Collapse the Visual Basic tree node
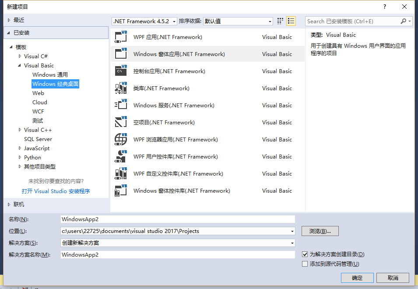418x289 pixels. point(19,65)
